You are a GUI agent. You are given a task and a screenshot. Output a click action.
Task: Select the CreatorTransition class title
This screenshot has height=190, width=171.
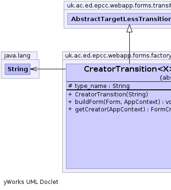point(127,69)
